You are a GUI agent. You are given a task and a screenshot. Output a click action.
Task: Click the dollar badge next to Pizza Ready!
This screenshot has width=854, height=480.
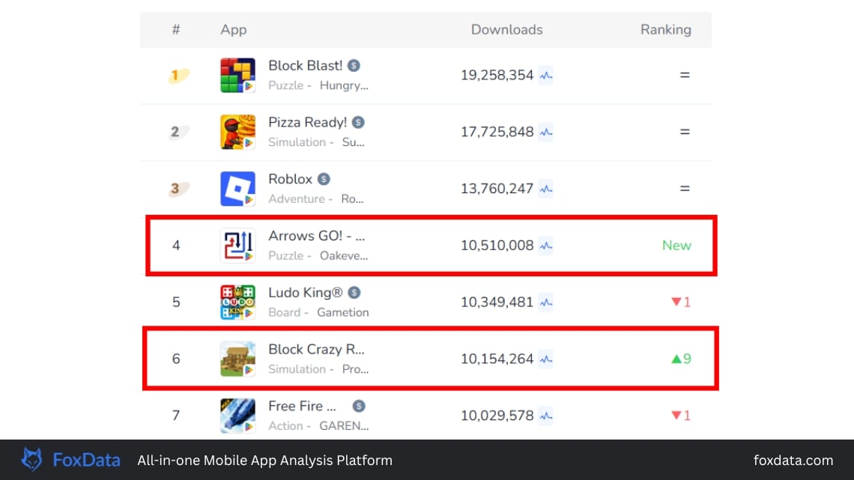pyautogui.click(x=358, y=123)
